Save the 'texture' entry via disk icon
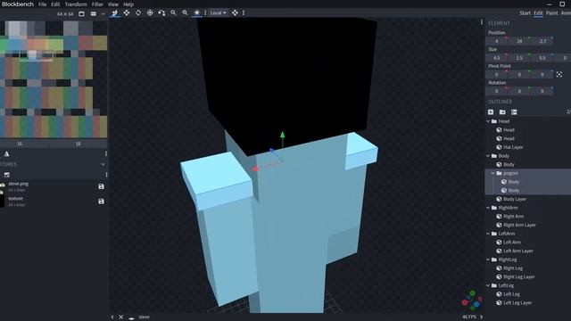Viewport: 571px width, 321px height. 101,202
